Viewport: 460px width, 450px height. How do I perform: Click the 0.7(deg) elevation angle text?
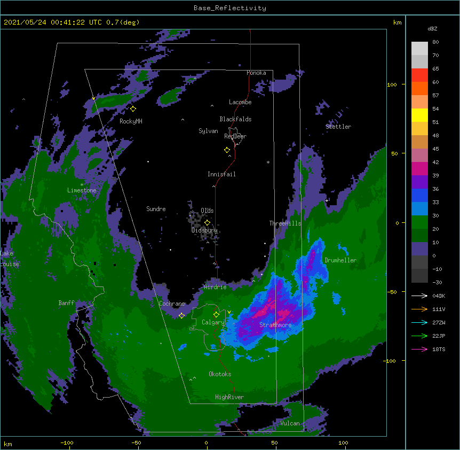tap(123, 22)
